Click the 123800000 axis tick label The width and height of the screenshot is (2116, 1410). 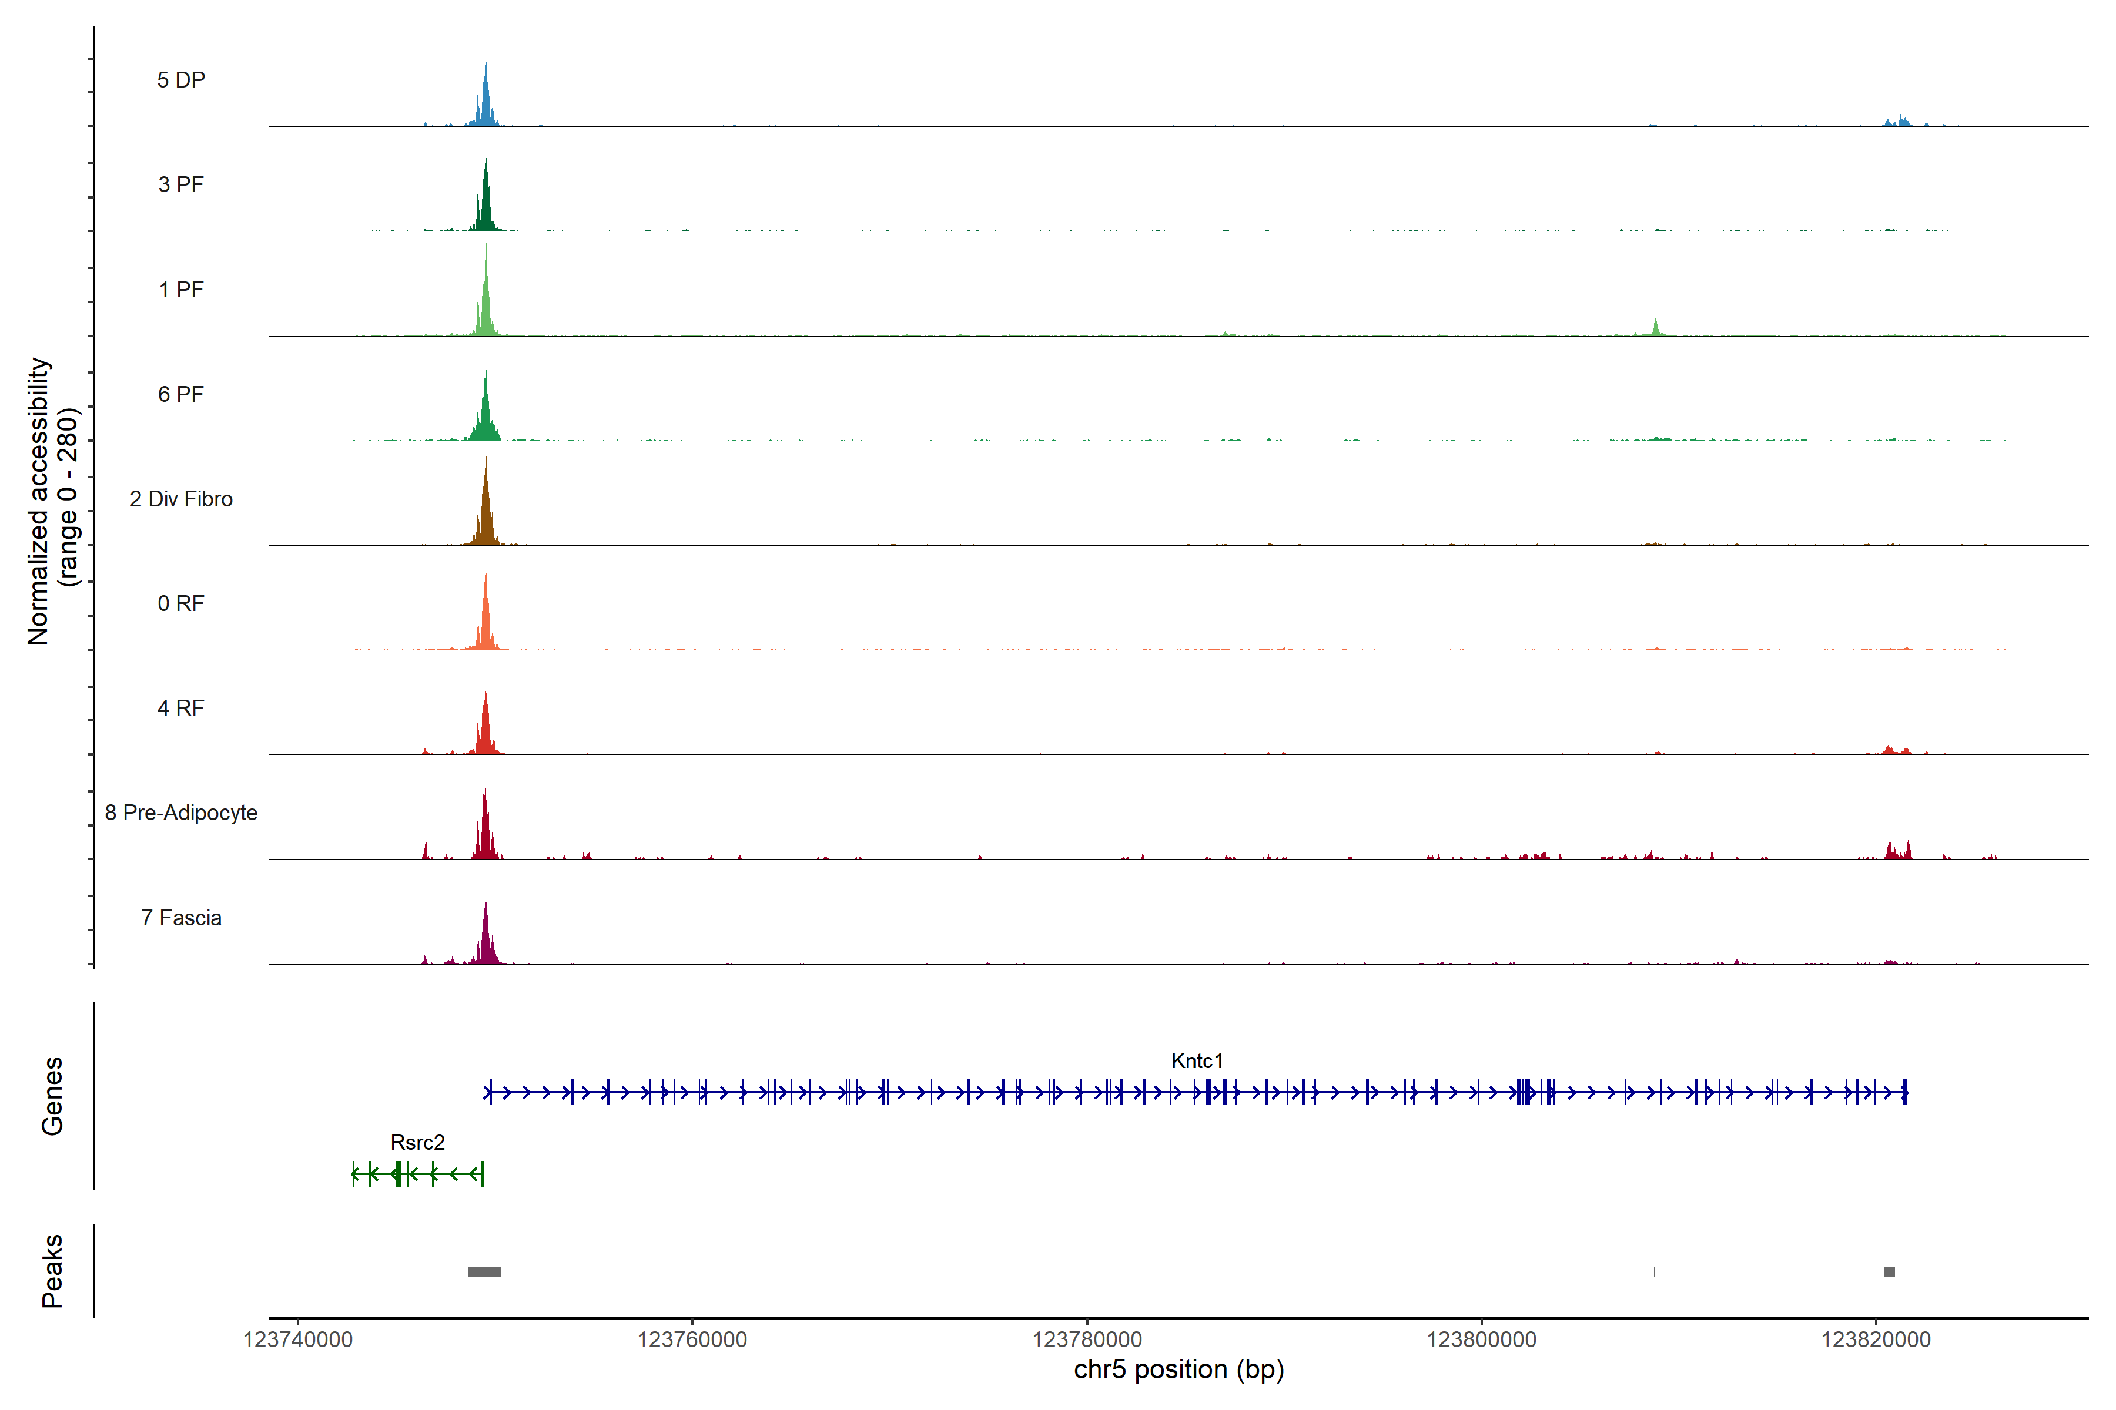(x=1481, y=1340)
